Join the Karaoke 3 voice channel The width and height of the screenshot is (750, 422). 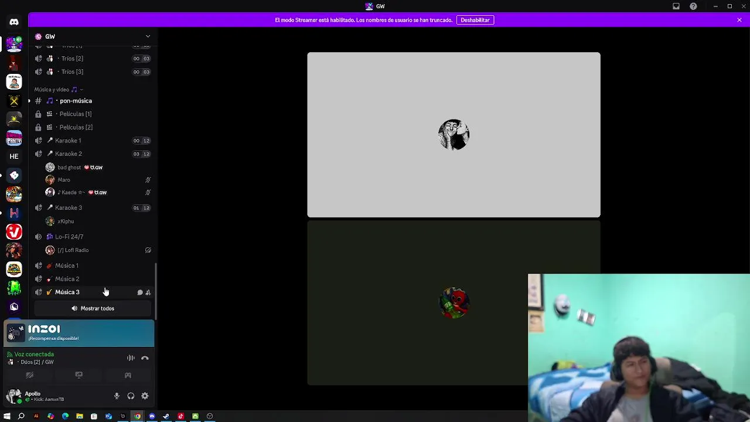[x=91, y=208]
